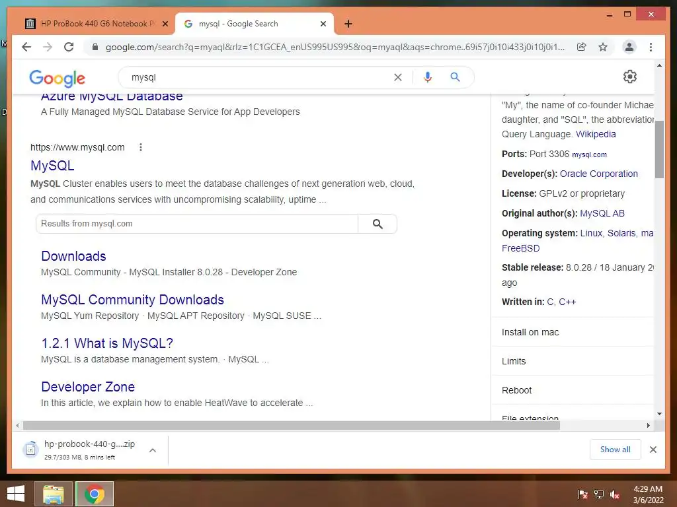Open Oracle Corporation developer link
The image size is (677, 507).
coord(599,174)
